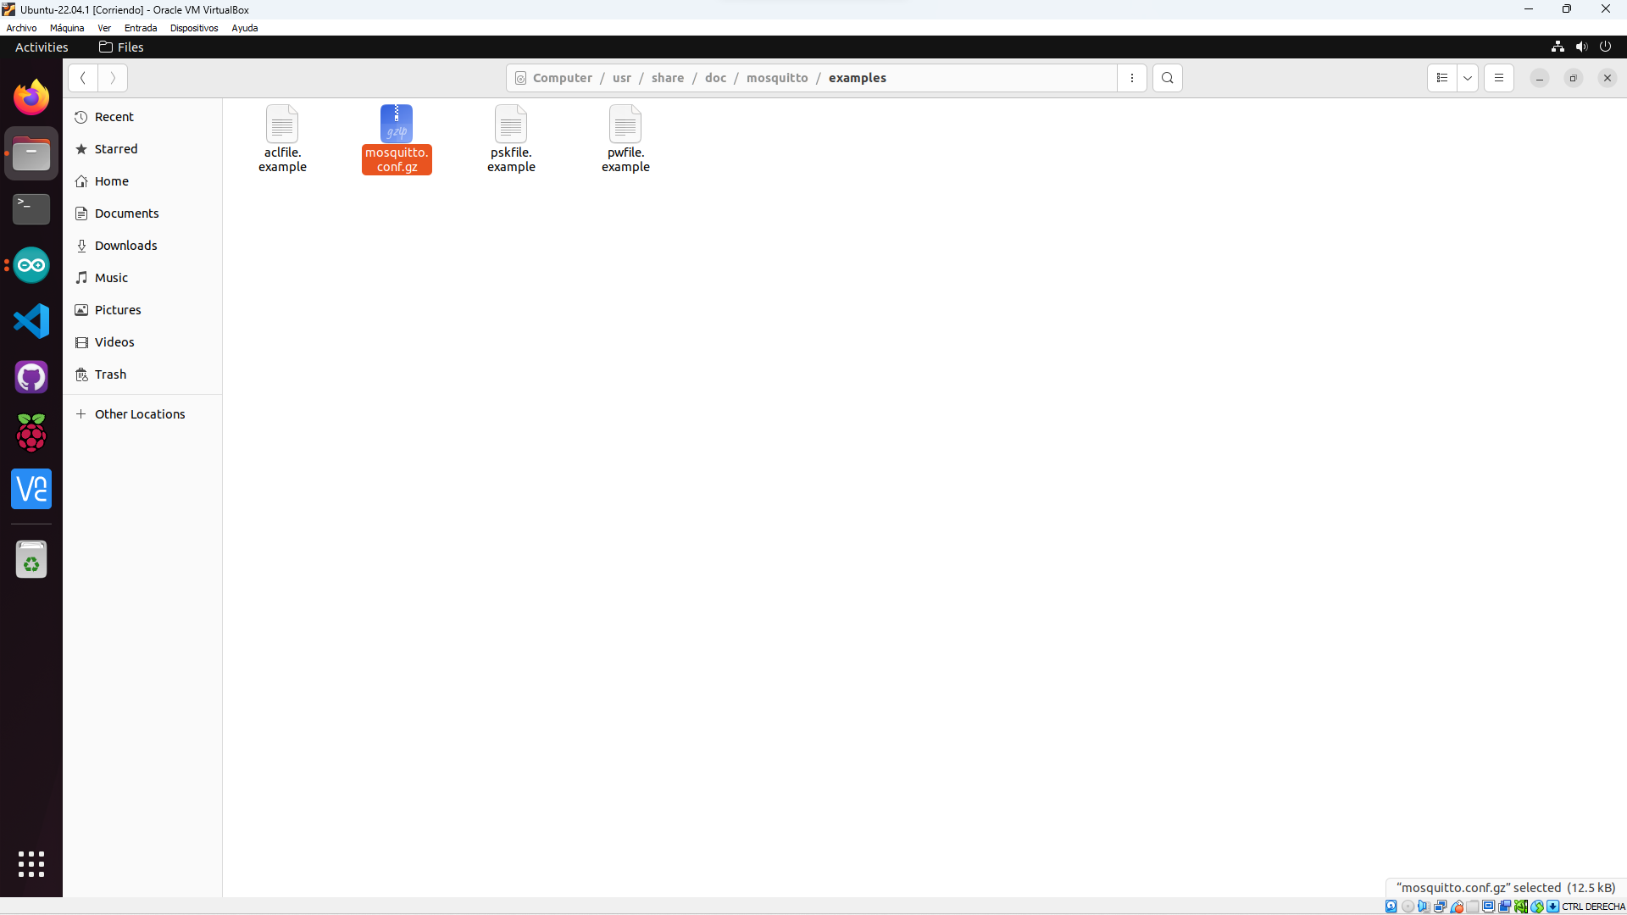Screen dimensions: 1627x915
Task: Click share segment in path bar
Action: pos(667,78)
